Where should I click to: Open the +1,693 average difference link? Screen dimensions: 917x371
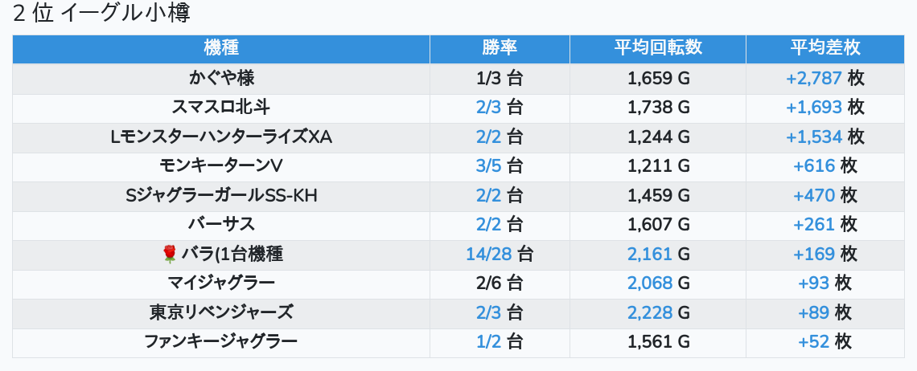tap(814, 107)
